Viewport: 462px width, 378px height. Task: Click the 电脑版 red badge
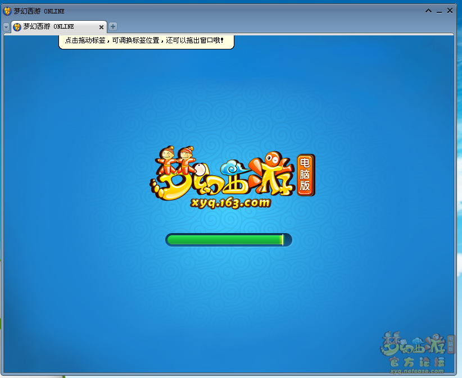(x=306, y=175)
